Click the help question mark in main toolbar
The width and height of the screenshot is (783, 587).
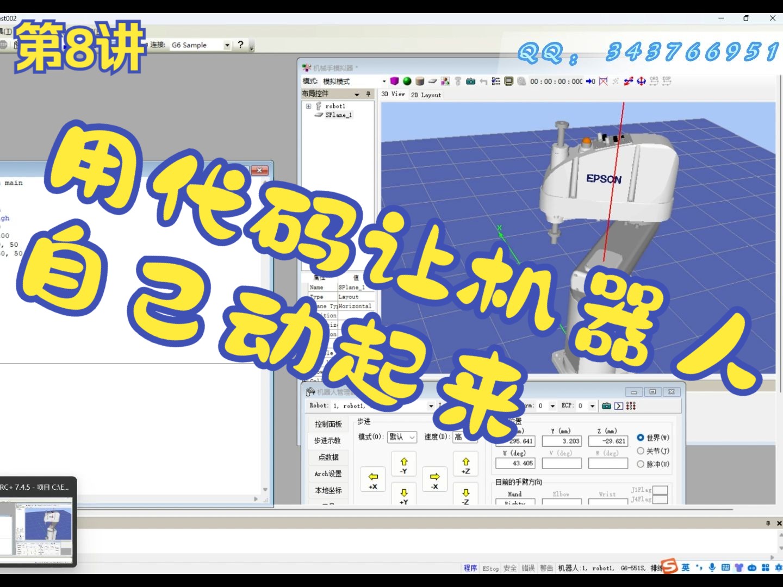[x=240, y=45]
